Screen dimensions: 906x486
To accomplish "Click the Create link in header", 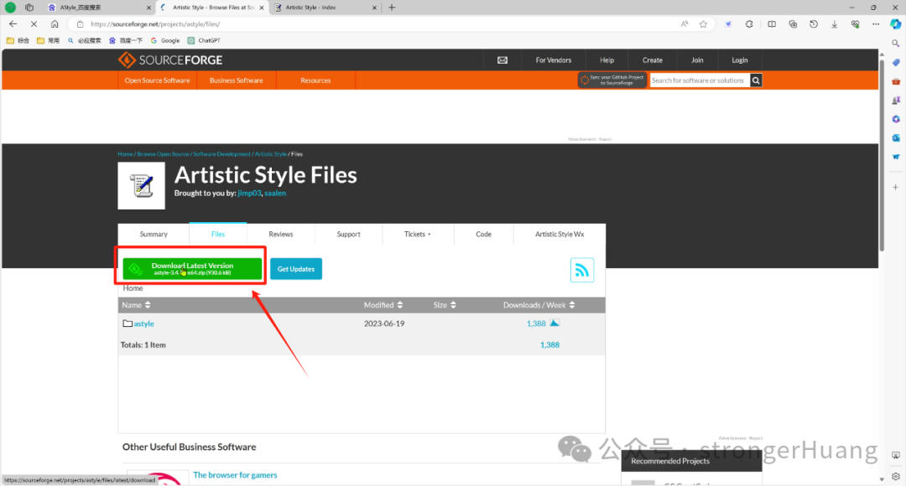I will pos(653,60).
